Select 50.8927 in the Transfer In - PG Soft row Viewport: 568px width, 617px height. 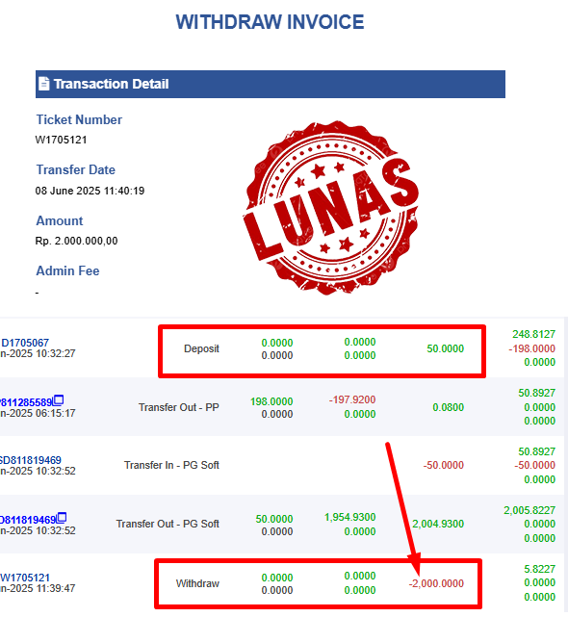537,451
